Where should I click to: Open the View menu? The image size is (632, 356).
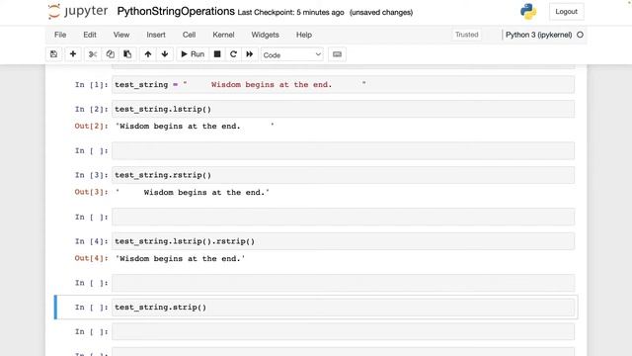121,35
